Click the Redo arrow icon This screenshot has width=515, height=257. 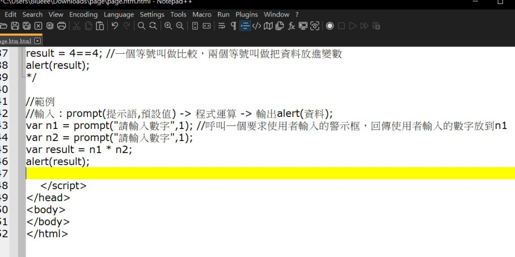pos(126,26)
